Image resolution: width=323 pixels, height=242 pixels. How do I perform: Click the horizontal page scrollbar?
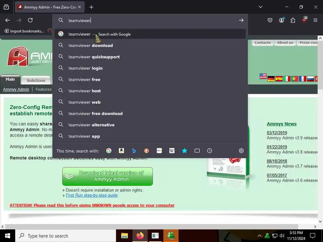[151, 227]
